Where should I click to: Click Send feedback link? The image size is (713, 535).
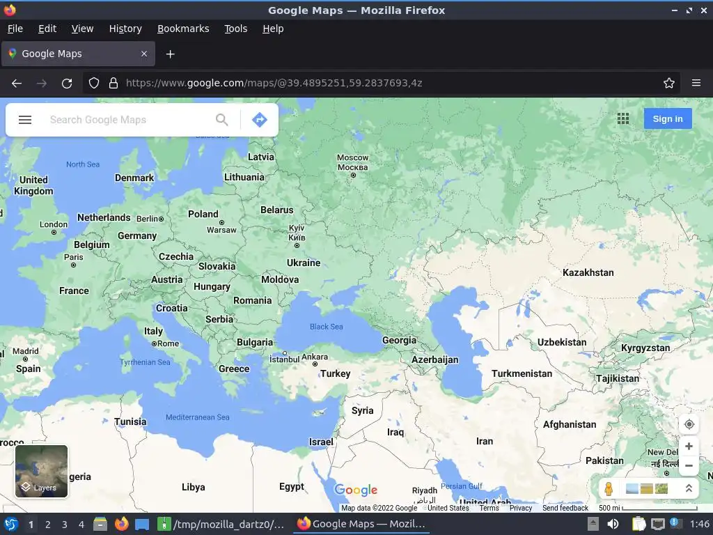[x=565, y=508]
